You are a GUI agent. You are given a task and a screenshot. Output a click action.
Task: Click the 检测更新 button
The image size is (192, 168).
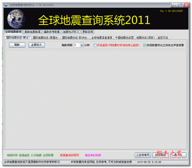coord(160,155)
